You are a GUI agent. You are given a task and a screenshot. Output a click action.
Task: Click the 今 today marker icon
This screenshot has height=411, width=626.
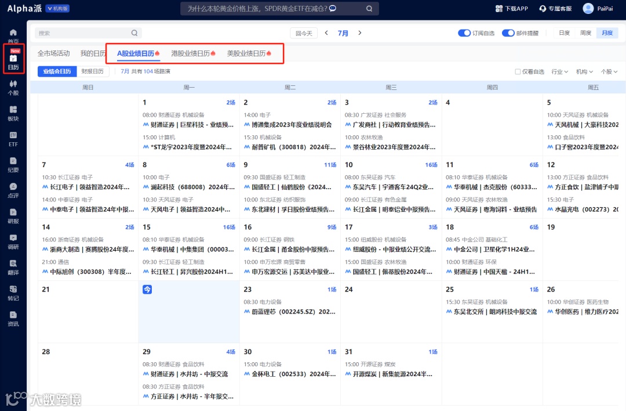147,289
